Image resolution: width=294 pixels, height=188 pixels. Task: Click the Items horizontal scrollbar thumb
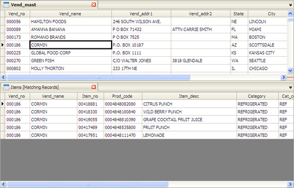click(88, 184)
